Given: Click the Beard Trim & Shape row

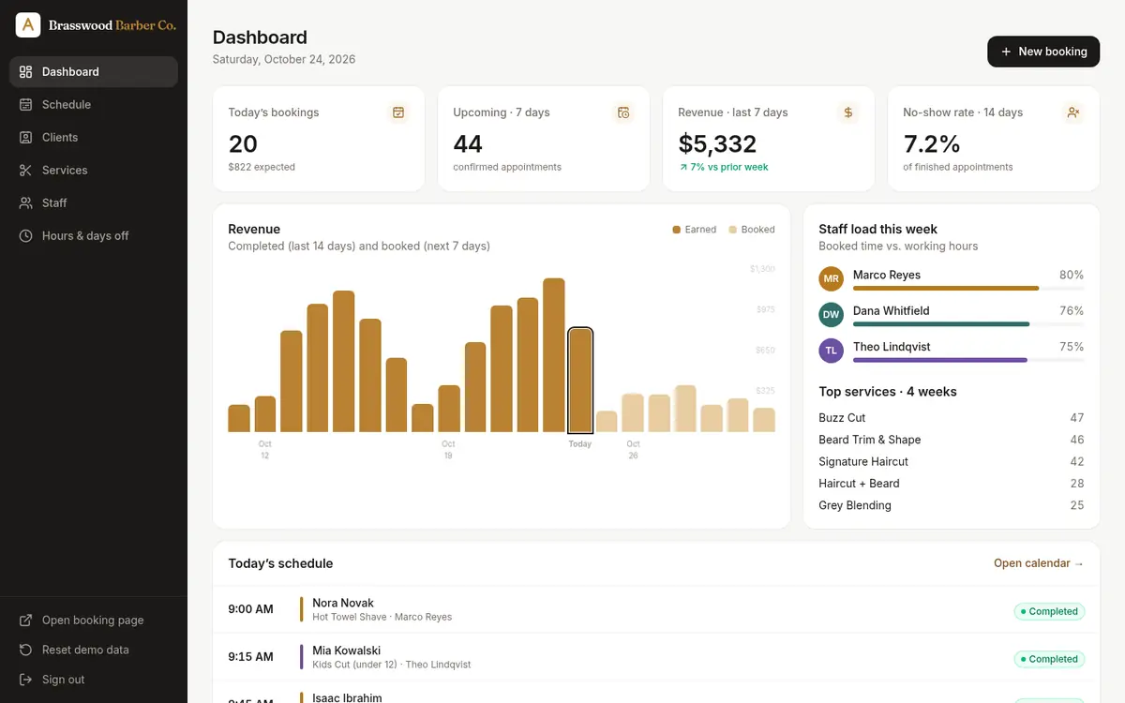Looking at the screenshot, I should point(952,440).
